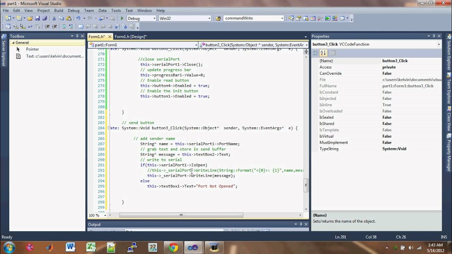Screen dimensions: 452x254
Task: Click the Categorized view icon in Properties
Action: [x=316, y=53]
